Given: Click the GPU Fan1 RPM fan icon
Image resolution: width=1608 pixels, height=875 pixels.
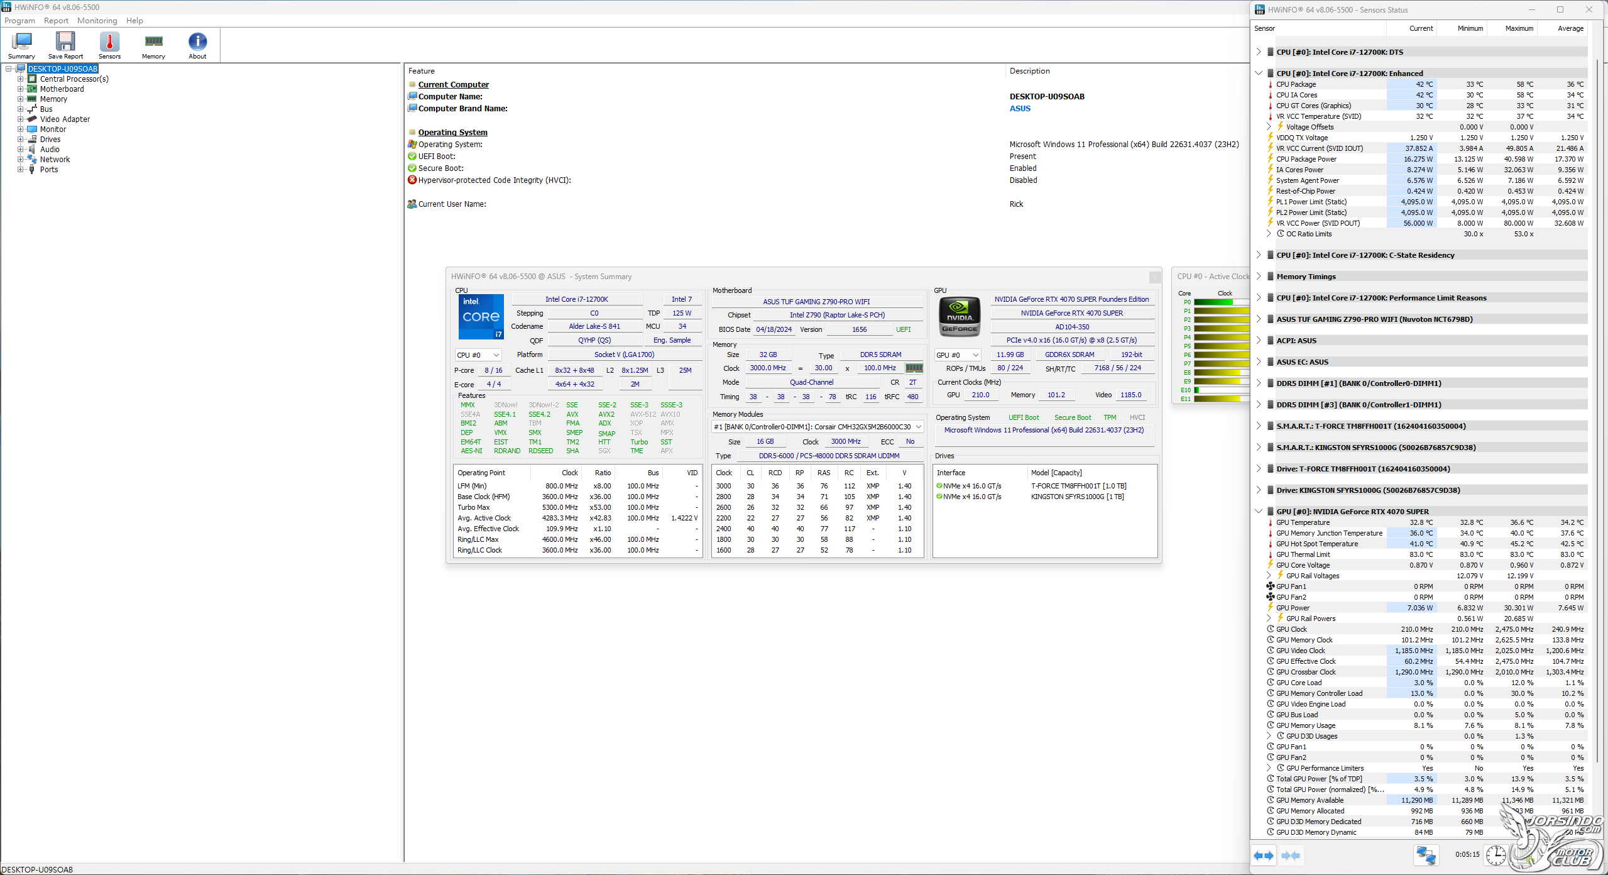Looking at the screenshot, I should pos(1270,586).
